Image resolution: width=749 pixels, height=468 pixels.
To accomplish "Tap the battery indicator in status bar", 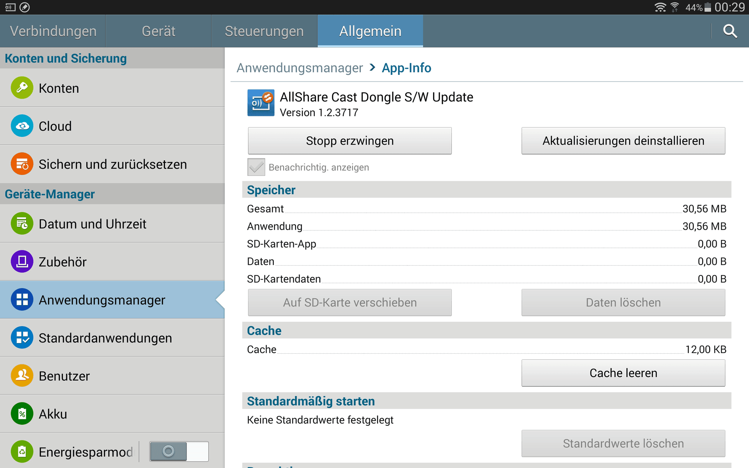I will click(x=708, y=7).
